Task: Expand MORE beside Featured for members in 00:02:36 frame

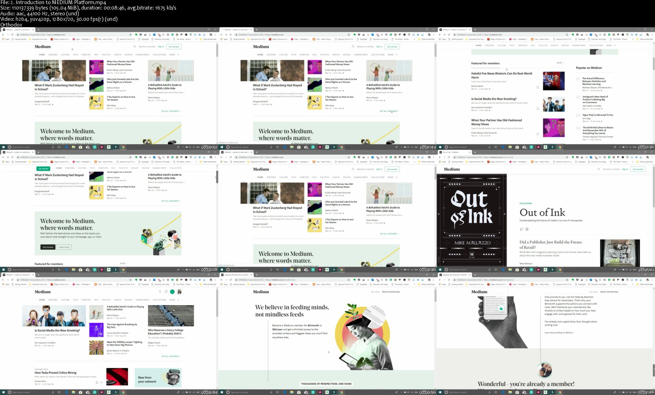Action: (x=560, y=63)
